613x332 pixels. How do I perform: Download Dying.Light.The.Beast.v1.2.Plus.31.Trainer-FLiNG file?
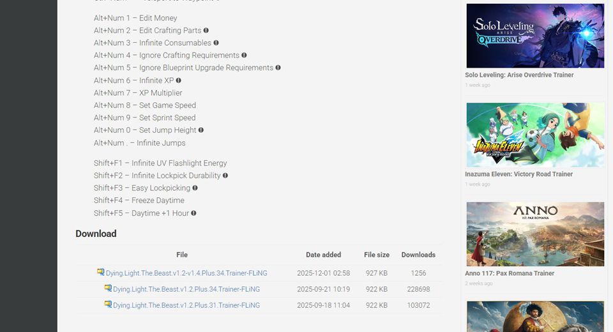click(186, 305)
